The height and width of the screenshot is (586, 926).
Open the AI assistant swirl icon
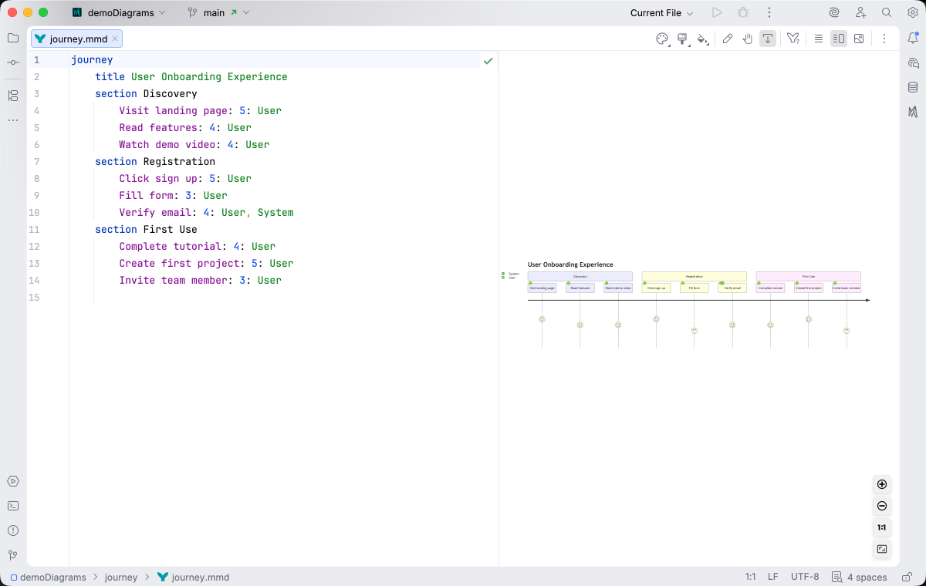(834, 12)
